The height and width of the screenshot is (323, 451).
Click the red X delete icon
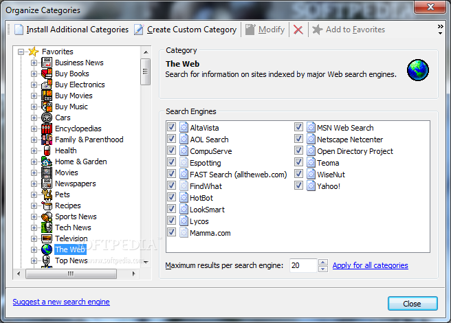point(298,30)
